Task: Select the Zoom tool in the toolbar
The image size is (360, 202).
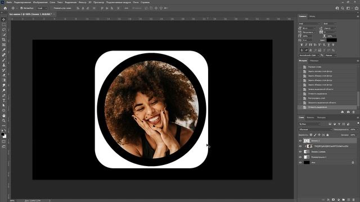Action: point(4,121)
